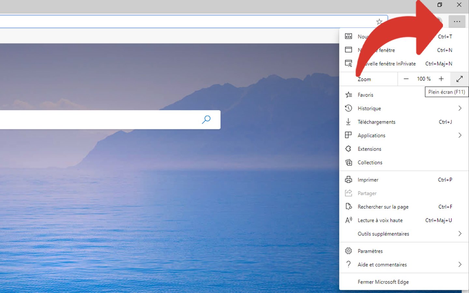Decrease zoom with the minus button
Viewport: 469px width, 293px height.
406,79
